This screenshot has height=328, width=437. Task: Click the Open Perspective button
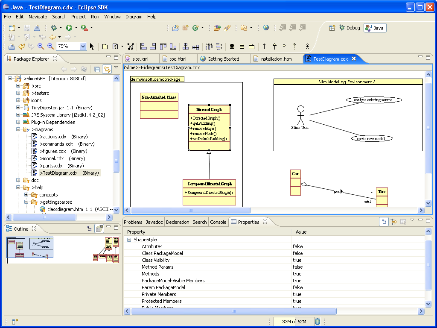pos(332,28)
